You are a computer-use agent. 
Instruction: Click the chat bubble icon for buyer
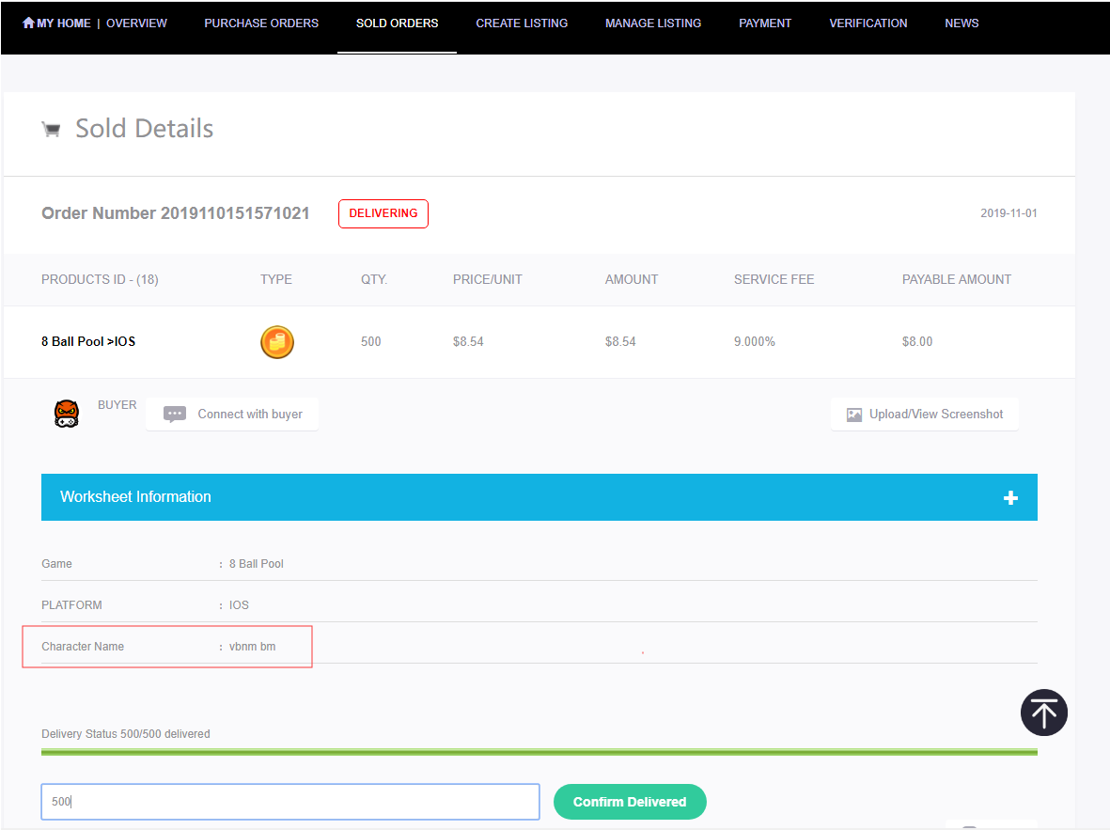[x=175, y=415]
